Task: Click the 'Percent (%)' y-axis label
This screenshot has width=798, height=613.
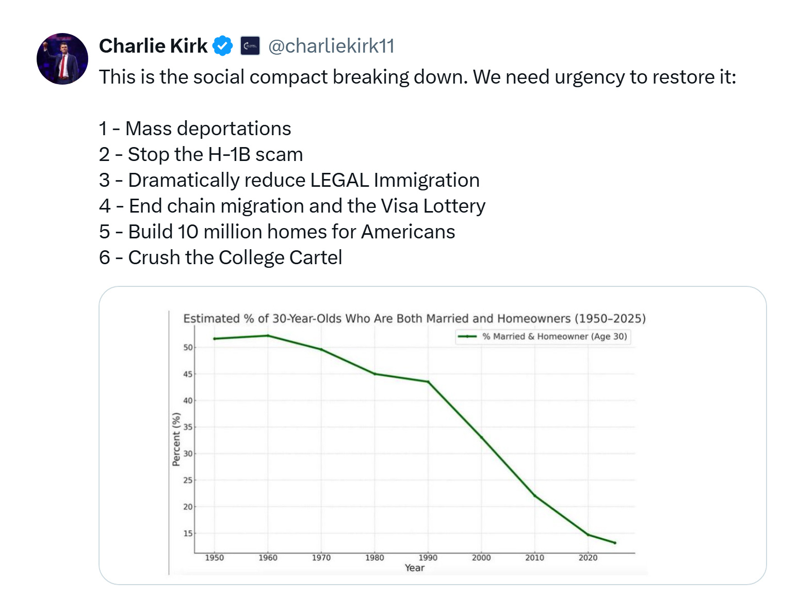Action: (x=176, y=440)
